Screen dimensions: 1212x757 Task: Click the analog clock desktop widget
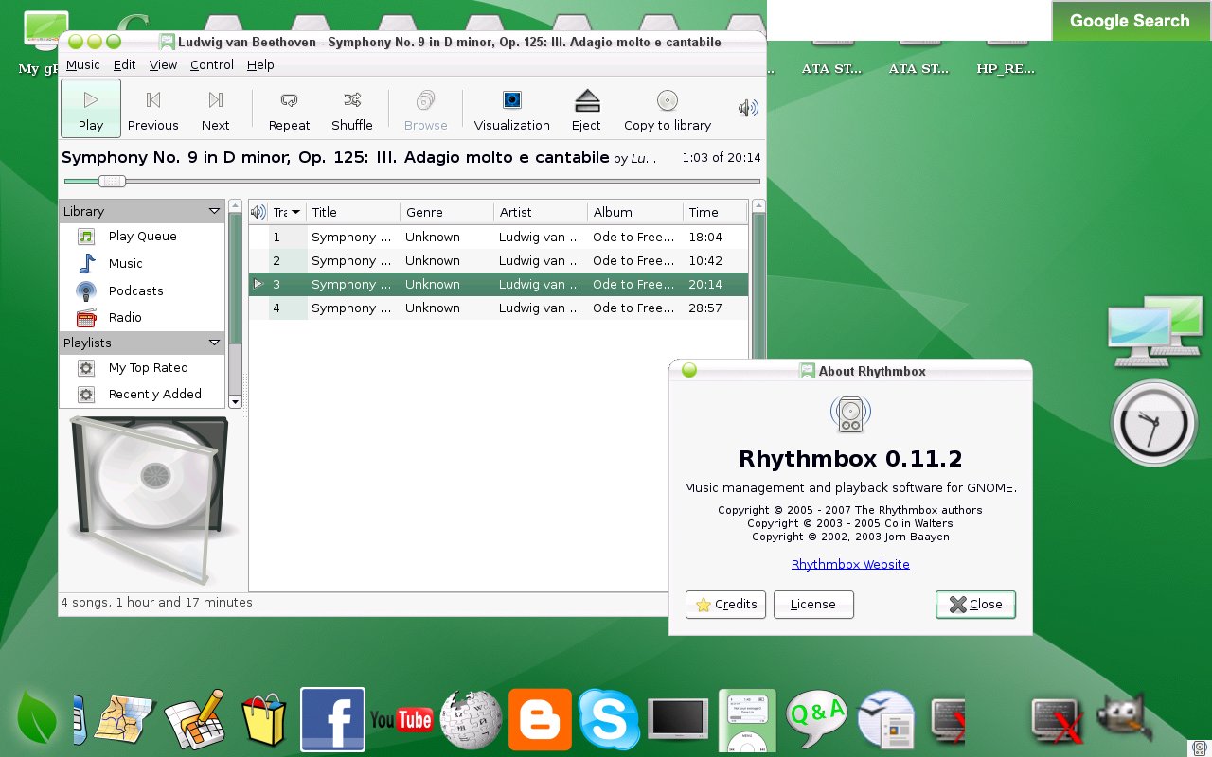1153,423
